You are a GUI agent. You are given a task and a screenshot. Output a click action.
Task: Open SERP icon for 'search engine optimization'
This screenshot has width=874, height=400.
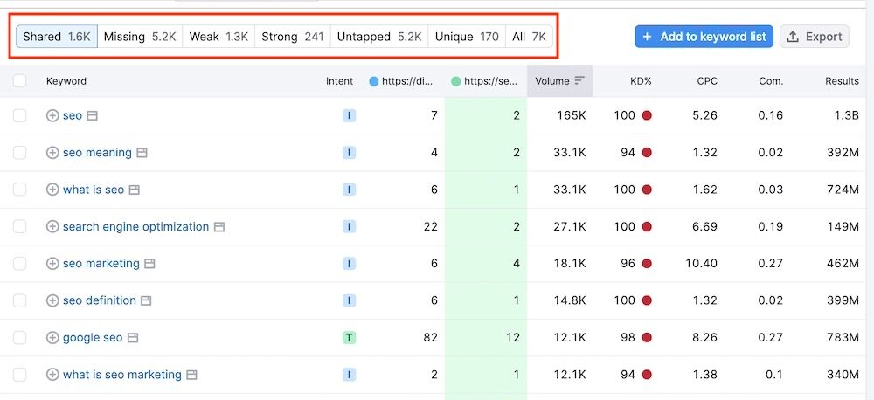(x=219, y=227)
